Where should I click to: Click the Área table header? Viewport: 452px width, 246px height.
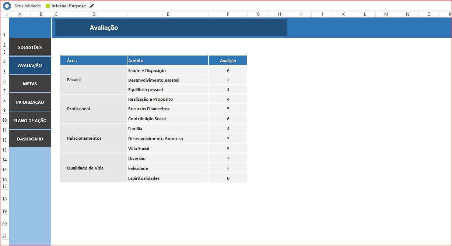click(x=94, y=60)
